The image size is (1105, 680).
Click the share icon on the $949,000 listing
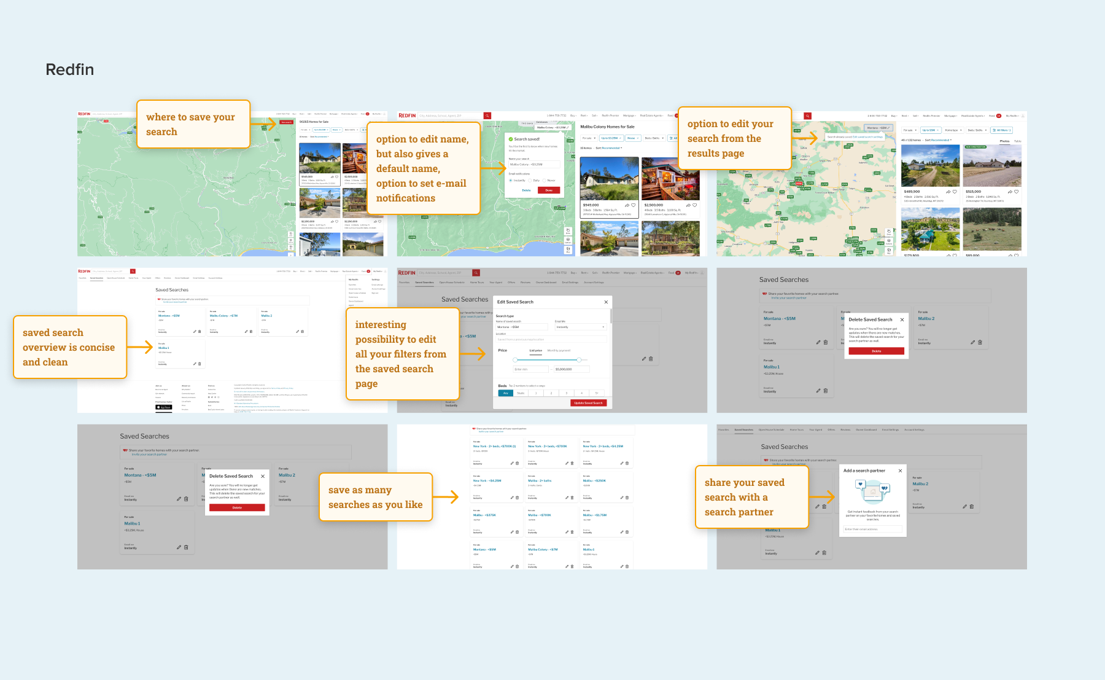(x=627, y=205)
